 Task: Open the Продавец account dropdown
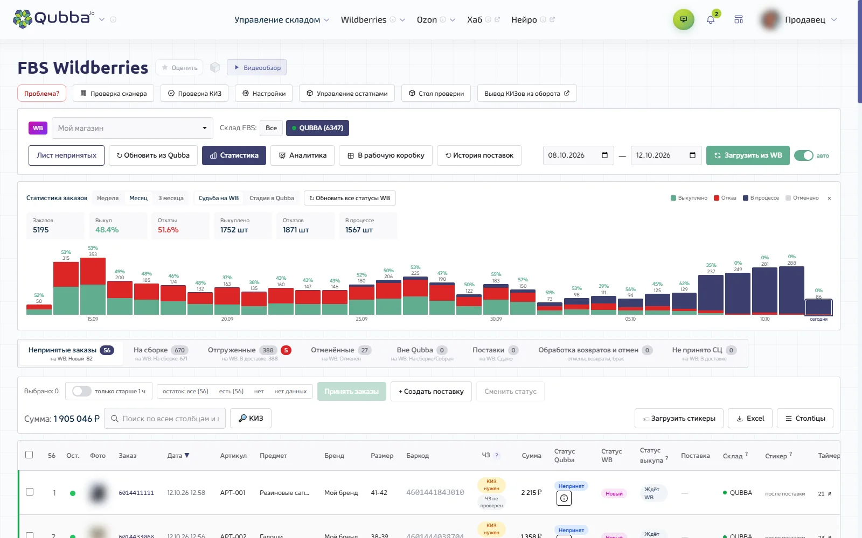coord(799,19)
